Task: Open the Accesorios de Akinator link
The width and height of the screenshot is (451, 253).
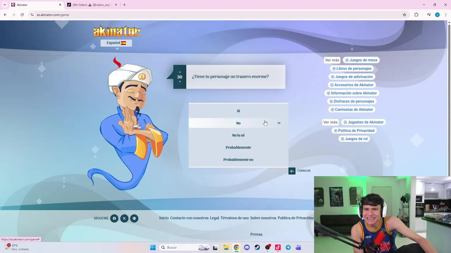Action: (352, 85)
